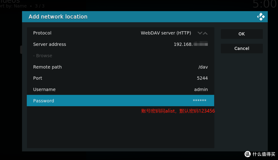Click the Protocol down arrow

[x=200, y=33]
